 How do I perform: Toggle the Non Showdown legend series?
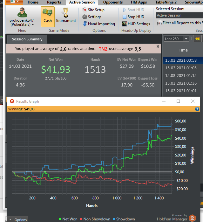pyautogui.click(x=95, y=219)
